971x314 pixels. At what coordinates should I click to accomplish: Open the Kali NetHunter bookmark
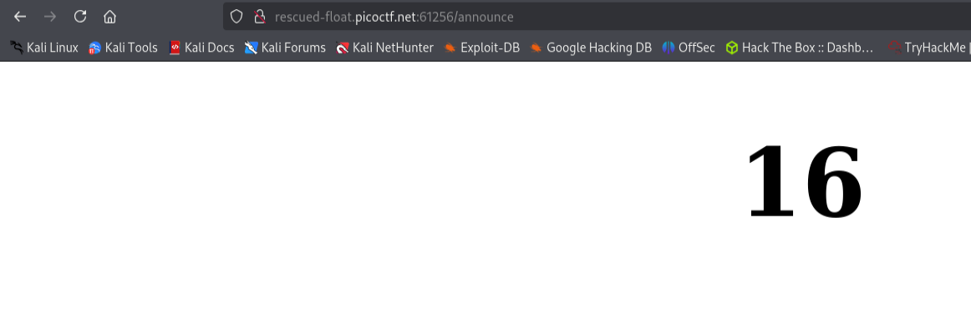click(x=384, y=47)
